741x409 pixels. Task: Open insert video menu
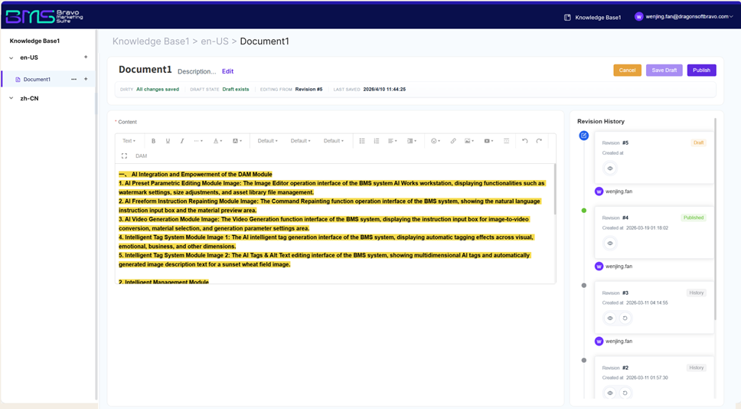coord(488,141)
